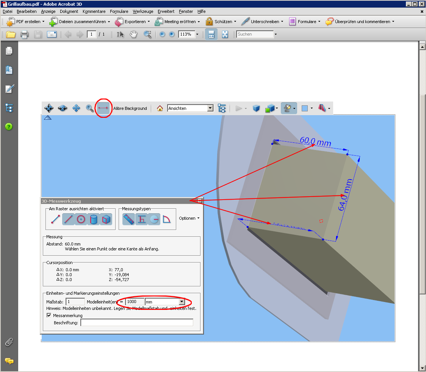Open the Pages navigation panel
The height and width of the screenshot is (372, 426).
pos(9,51)
